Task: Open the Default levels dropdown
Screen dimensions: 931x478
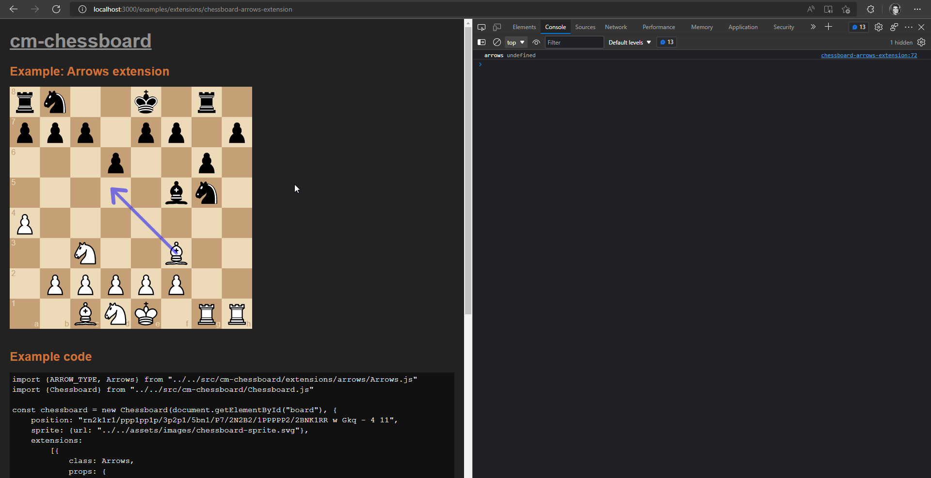Action: 629,42
